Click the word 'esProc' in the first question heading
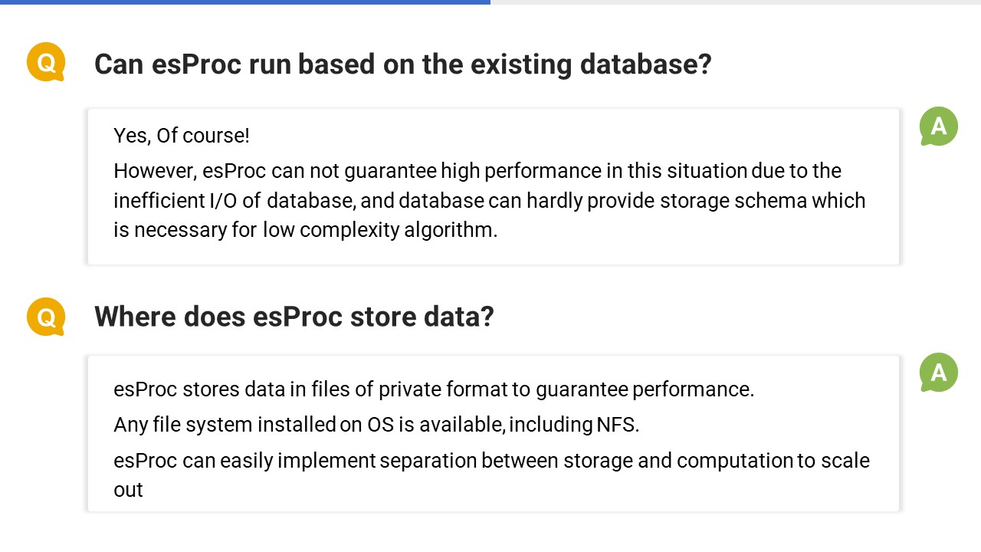Image resolution: width=981 pixels, height=552 pixels. click(x=196, y=64)
